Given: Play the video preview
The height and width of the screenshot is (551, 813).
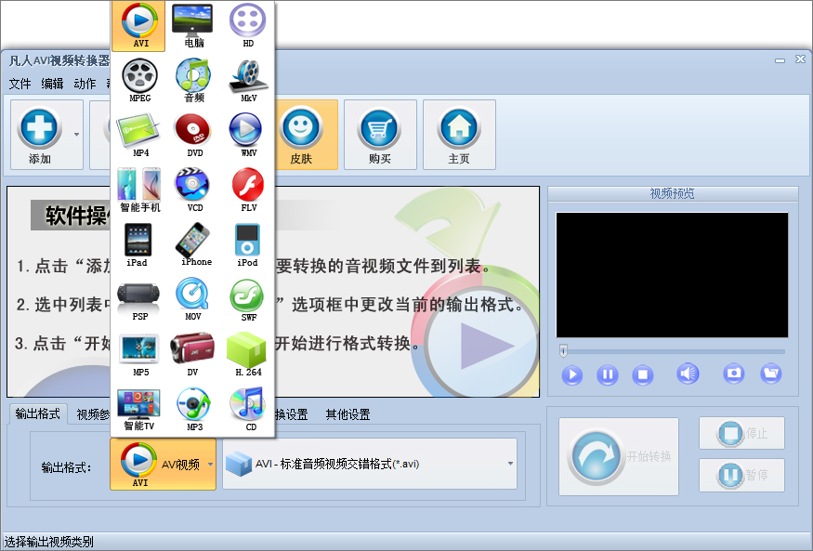Looking at the screenshot, I should click(x=572, y=374).
